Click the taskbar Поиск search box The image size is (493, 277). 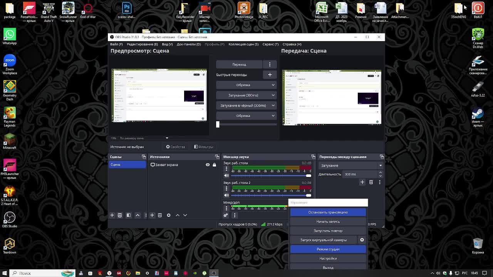point(42,273)
